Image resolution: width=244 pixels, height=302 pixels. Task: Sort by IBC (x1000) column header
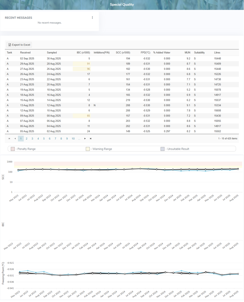83,53
